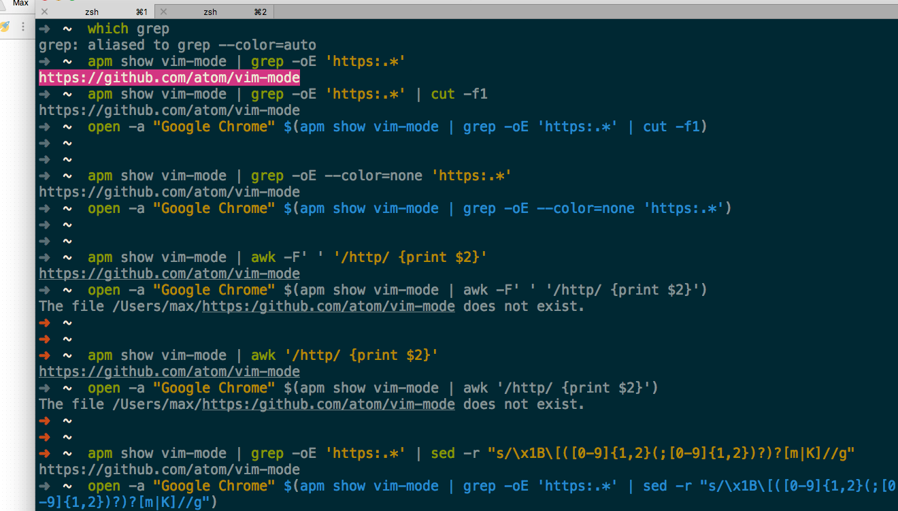The width and height of the screenshot is (898, 511).
Task: Click the 'cut -f1' text in the pipeline command
Action: [459, 94]
